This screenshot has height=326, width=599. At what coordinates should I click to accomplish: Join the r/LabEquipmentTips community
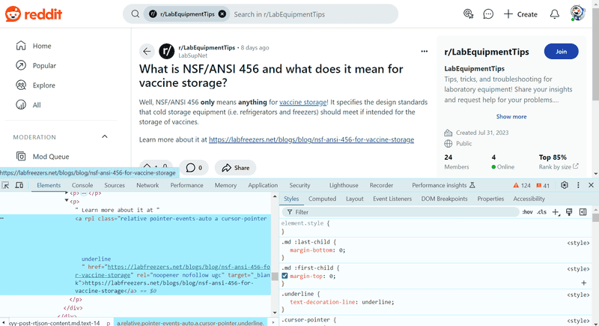[x=561, y=52]
